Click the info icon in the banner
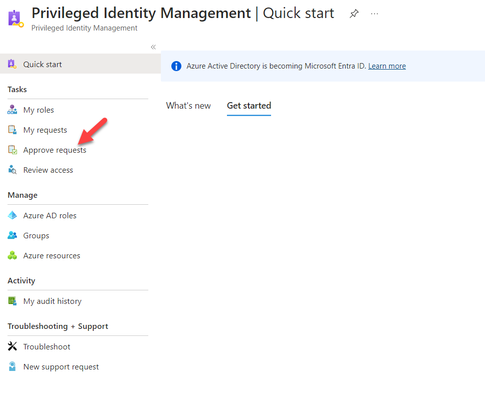485x413 pixels. pos(176,66)
